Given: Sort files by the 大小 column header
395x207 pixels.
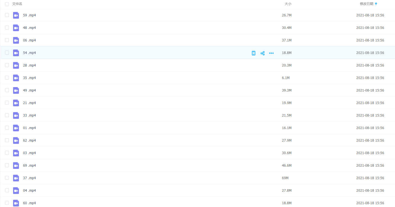Looking at the screenshot, I should [x=288, y=4].
